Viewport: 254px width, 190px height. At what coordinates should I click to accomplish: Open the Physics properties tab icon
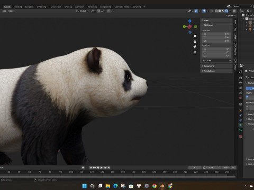241,116
